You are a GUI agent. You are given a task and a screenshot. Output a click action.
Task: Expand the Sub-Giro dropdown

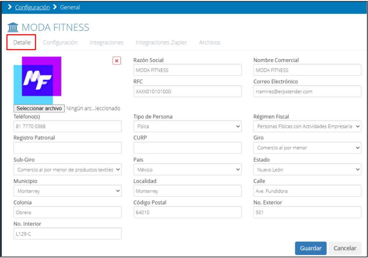pos(68,170)
